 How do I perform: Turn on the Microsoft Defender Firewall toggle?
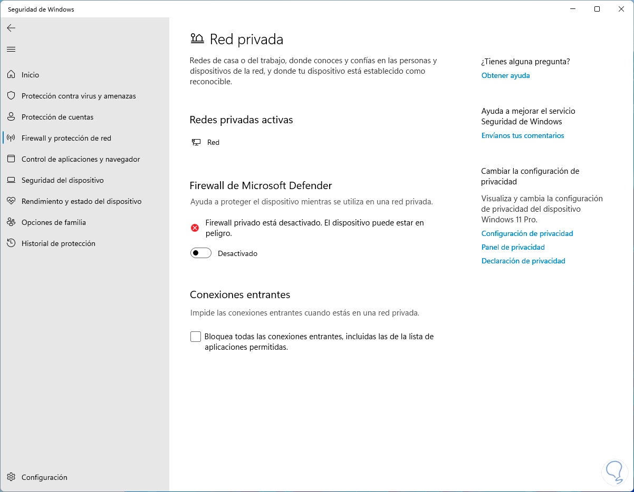[x=200, y=253]
